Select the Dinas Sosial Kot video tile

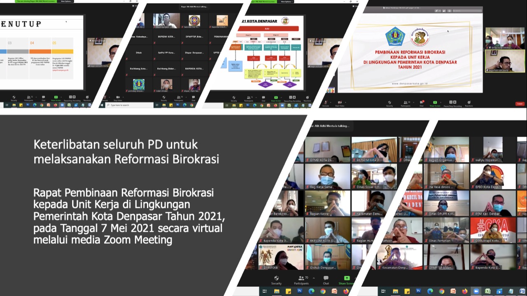click(x=374, y=176)
